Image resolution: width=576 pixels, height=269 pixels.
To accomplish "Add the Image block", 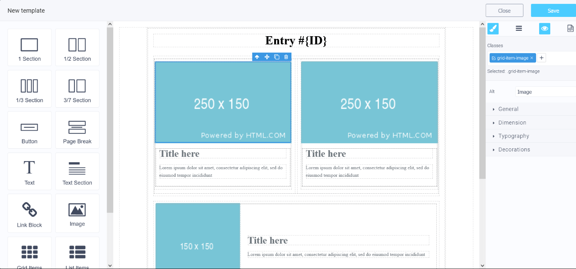I will point(77,213).
